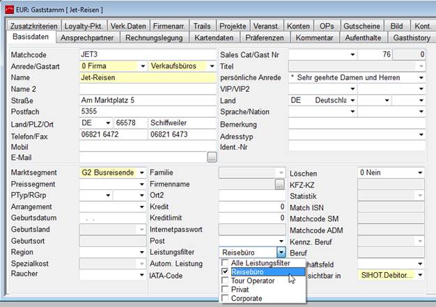Image resolution: width=436 pixels, height=307 pixels.
Task: Open the Firmenarr. tab
Action: pyautogui.click(x=169, y=26)
